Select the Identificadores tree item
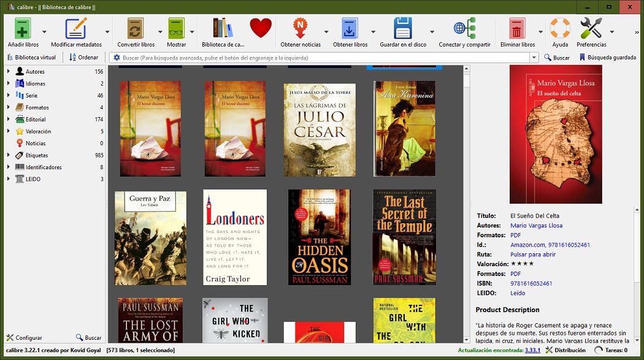This screenshot has height=360, width=644. [x=44, y=167]
